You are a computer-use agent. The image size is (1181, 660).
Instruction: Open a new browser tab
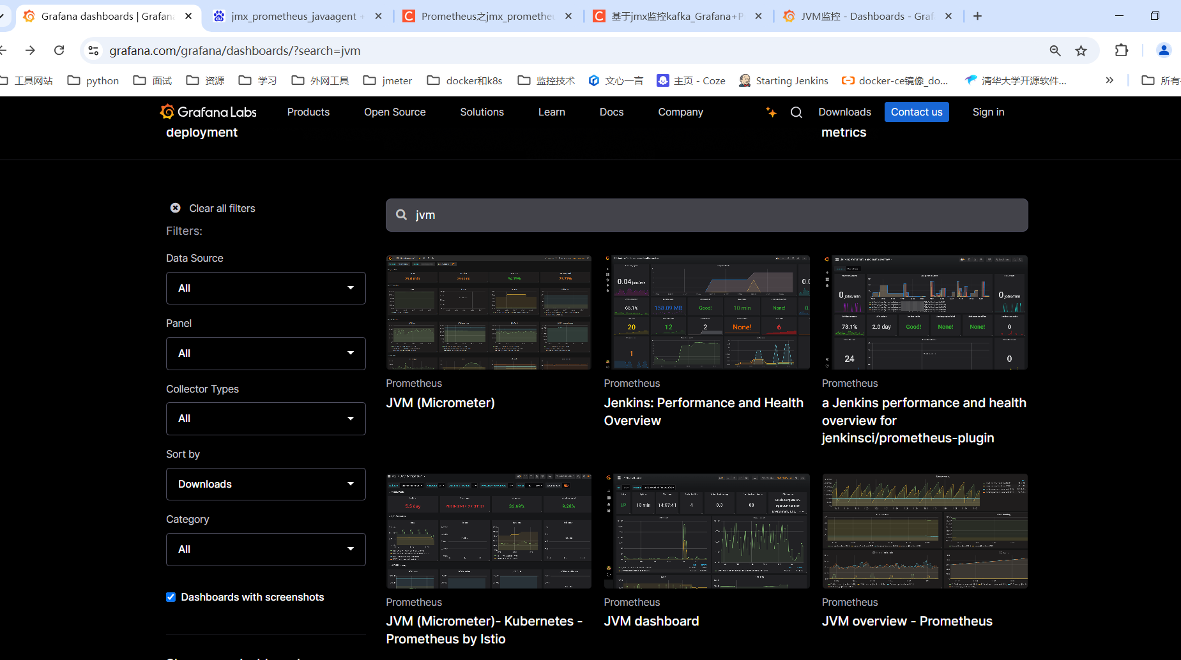pyautogui.click(x=977, y=16)
